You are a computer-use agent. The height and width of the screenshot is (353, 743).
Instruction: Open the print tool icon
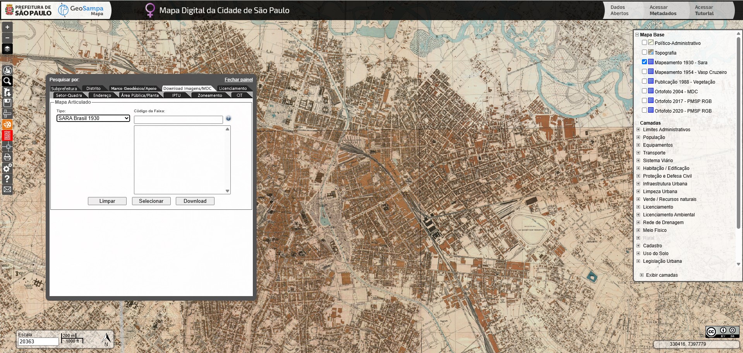7,157
